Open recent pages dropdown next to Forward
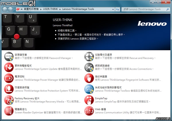The width and height of the screenshot is (172, 121). pos(14,9)
